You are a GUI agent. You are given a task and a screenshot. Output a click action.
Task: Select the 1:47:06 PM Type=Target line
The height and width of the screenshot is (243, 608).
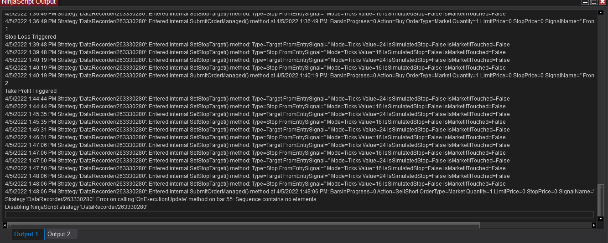coord(257,145)
